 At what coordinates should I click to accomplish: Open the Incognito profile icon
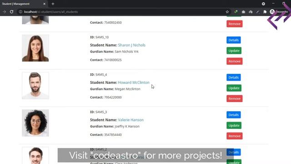pos(272,12)
